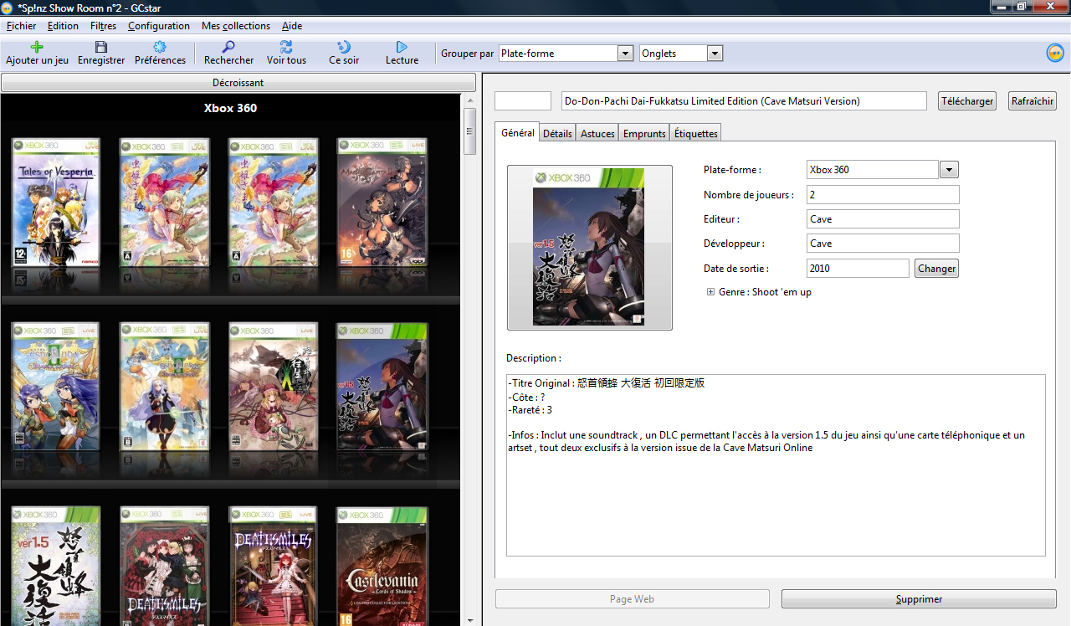Open the Fichier menu

coord(21,26)
